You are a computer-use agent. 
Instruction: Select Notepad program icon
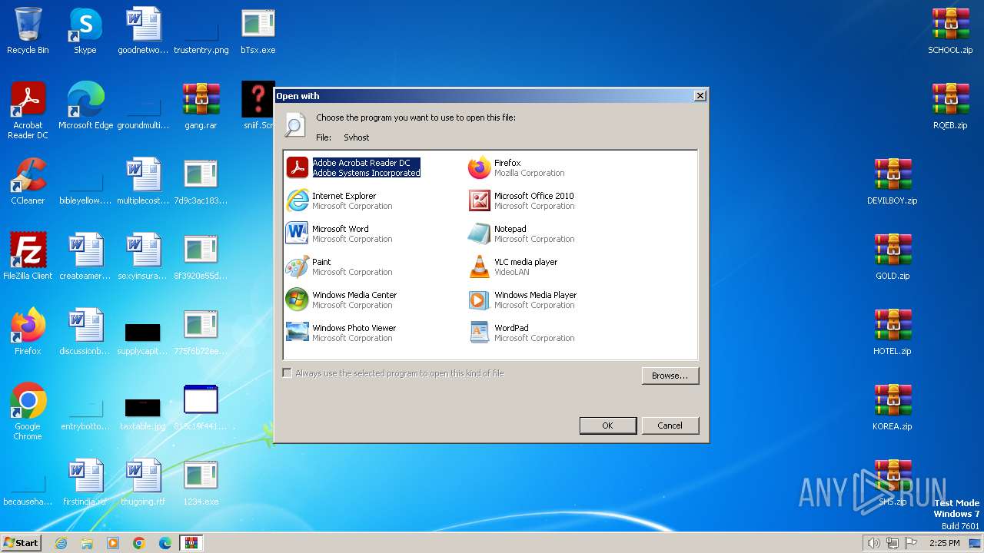(480, 233)
